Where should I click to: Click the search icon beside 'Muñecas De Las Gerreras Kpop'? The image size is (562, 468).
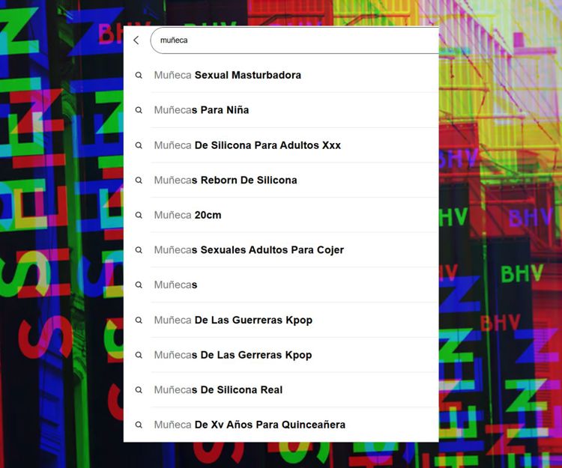tap(139, 355)
